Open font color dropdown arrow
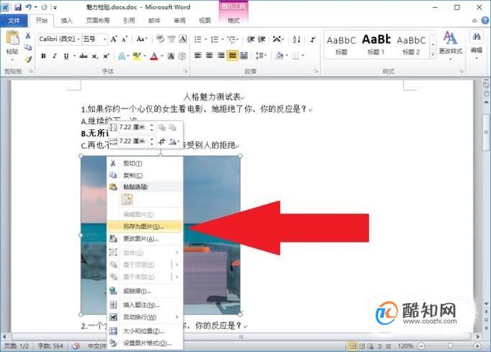Viewport: 491px width, 352px height. [x=162, y=57]
